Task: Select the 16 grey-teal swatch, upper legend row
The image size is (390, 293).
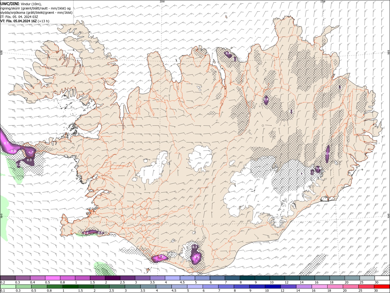Action: tap(322, 278)
